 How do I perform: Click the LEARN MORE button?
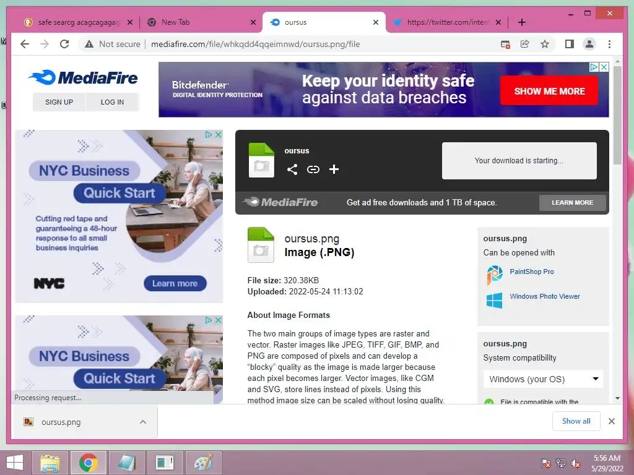point(573,202)
